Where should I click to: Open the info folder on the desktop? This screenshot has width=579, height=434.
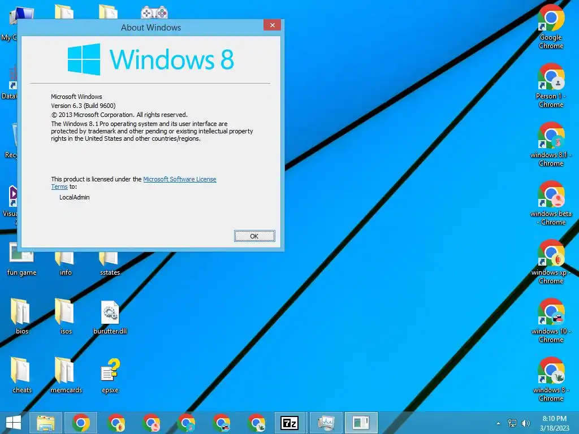66,263
